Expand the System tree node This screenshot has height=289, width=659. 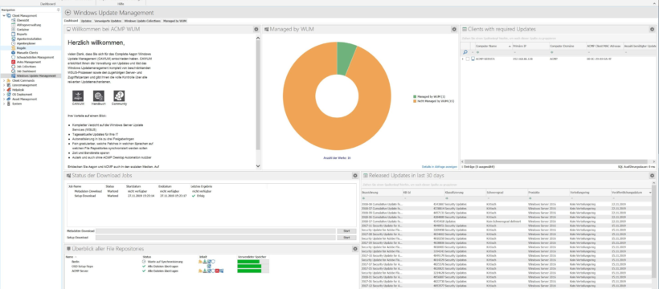tap(4, 104)
